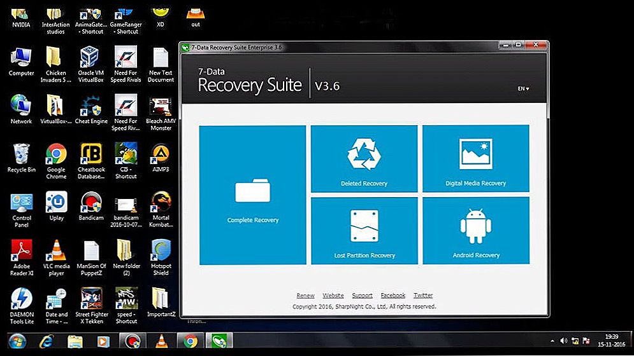Screen dimensions: 634x356
Task: Click the 7-Data Recovery taskbar button
Action: coord(219,341)
